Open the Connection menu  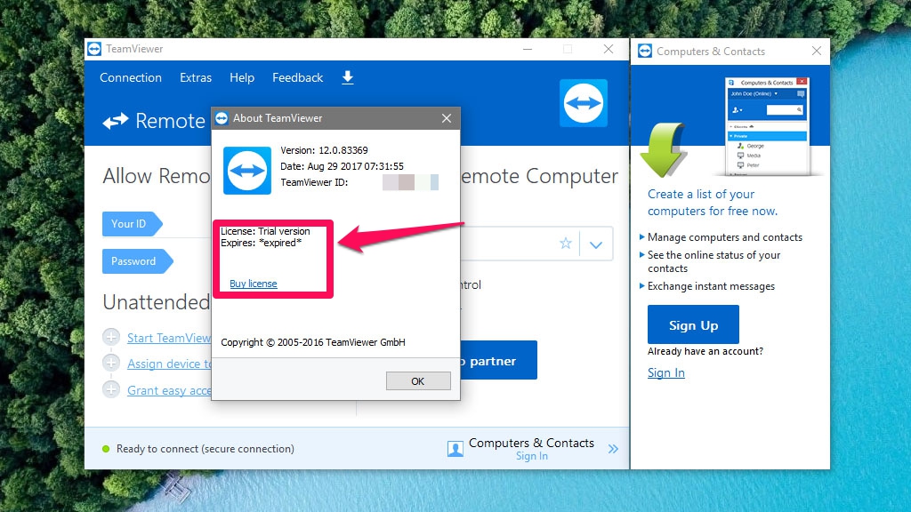click(x=131, y=78)
